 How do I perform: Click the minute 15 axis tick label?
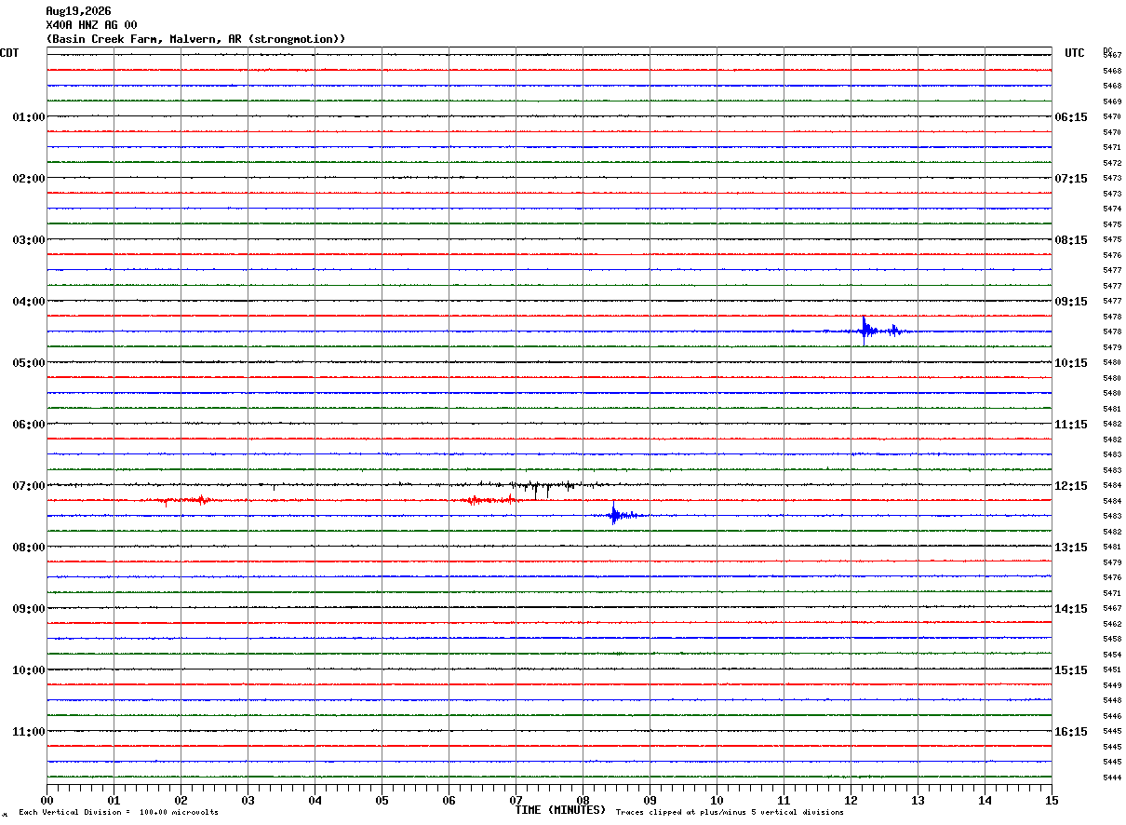tap(1052, 800)
